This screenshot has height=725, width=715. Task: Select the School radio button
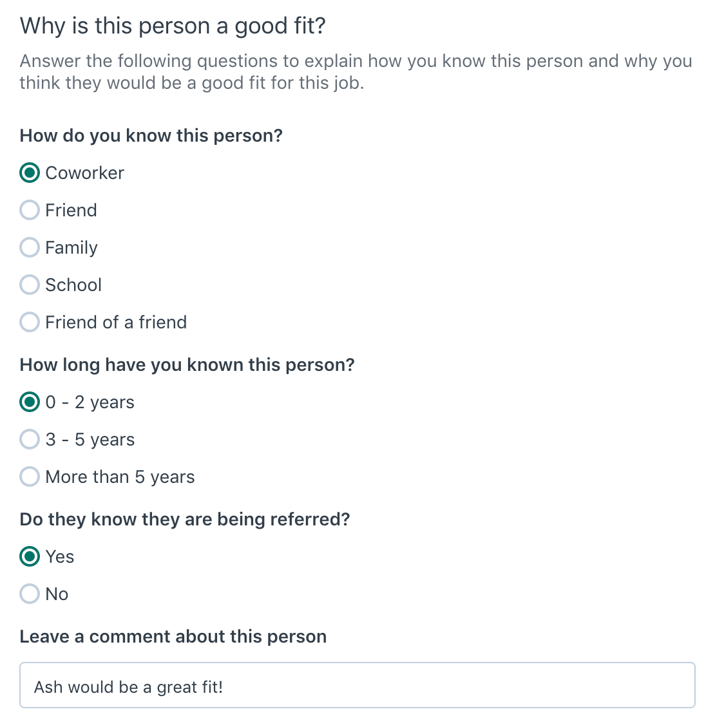point(29,285)
